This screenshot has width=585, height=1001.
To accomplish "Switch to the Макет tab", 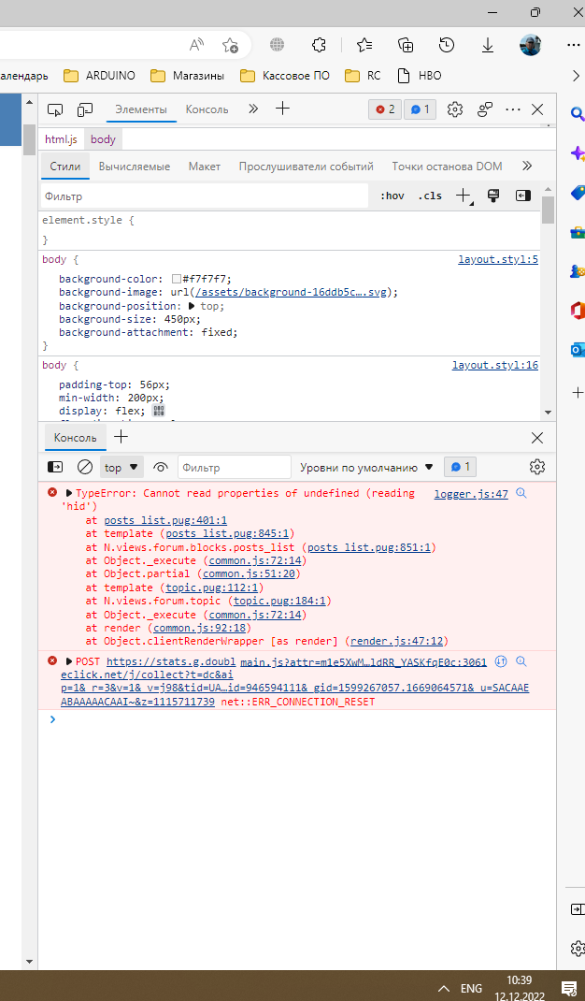I will coord(204,167).
